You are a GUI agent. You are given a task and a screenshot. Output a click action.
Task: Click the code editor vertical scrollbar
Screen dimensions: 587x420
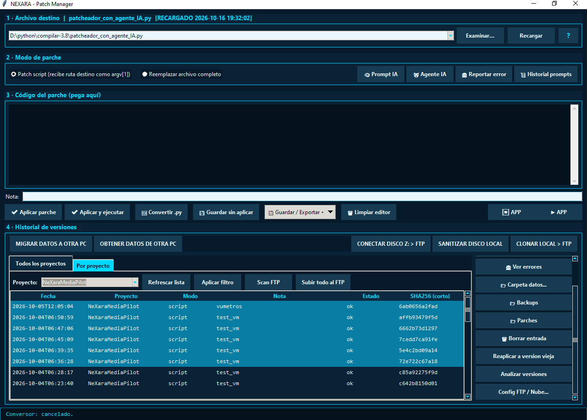point(575,144)
